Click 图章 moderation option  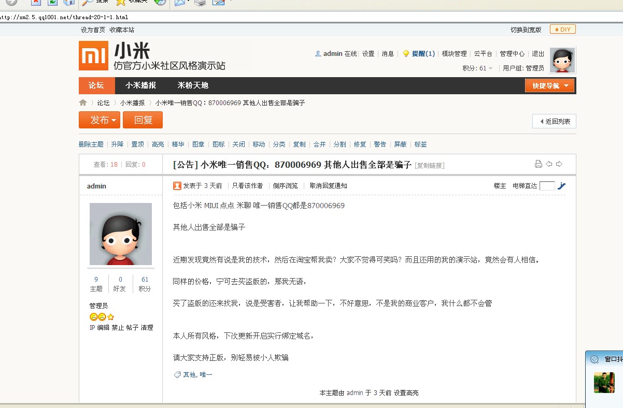(198, 144)
